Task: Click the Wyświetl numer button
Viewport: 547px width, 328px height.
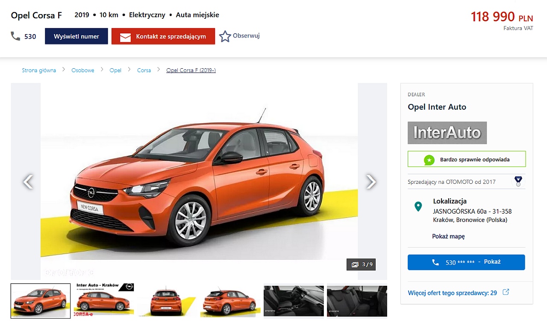Action: pos(76,36)
